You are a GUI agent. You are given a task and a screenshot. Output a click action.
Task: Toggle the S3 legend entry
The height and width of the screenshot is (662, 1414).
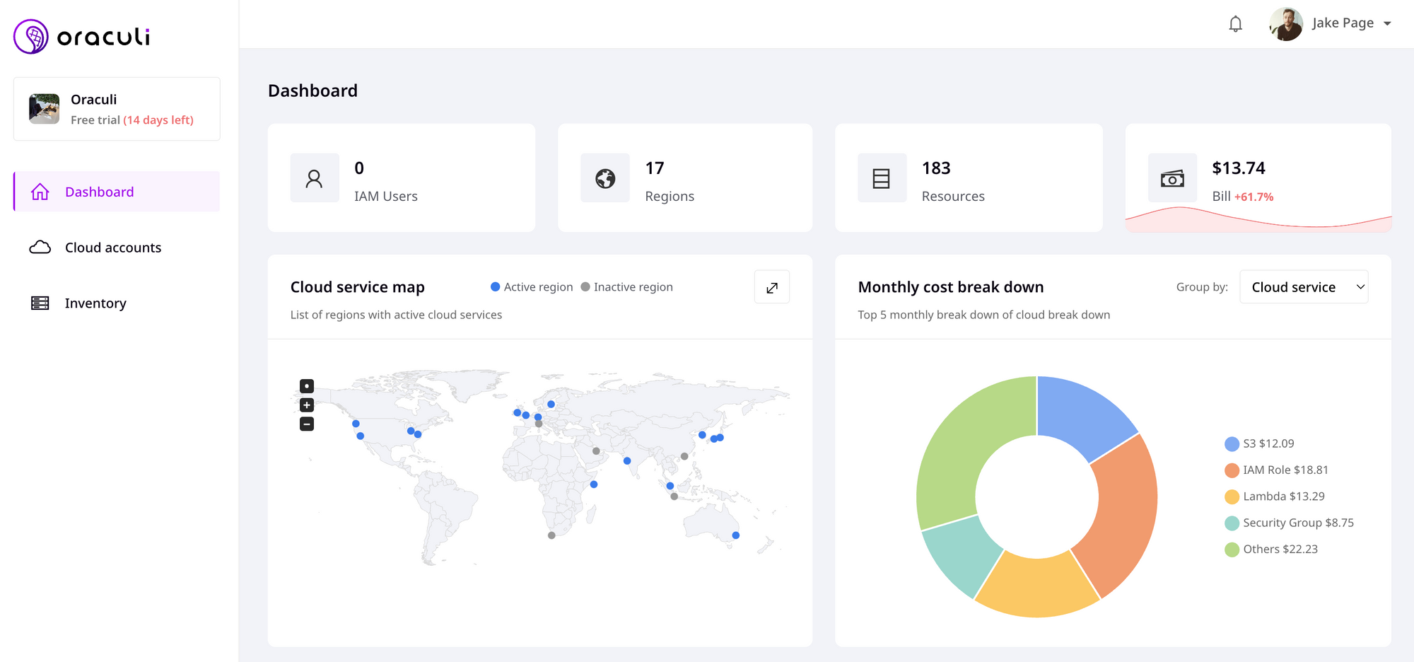[x=1259, y=444]
